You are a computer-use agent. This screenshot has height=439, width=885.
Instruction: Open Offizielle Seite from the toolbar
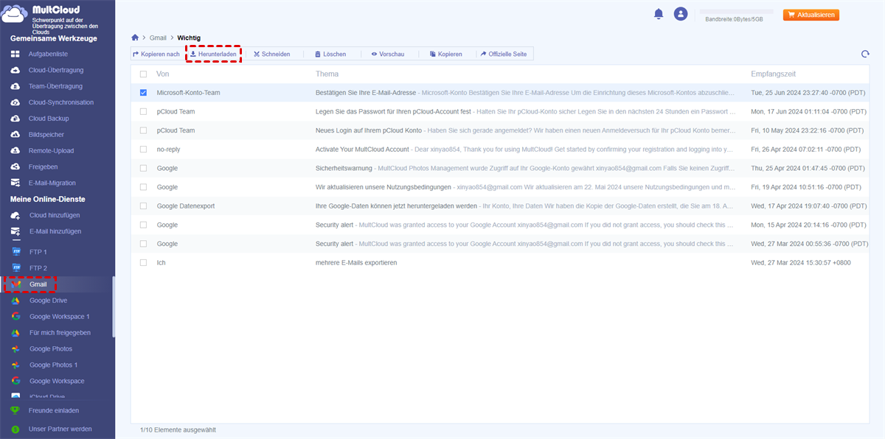pyautogui.click(x=503, y=54)
